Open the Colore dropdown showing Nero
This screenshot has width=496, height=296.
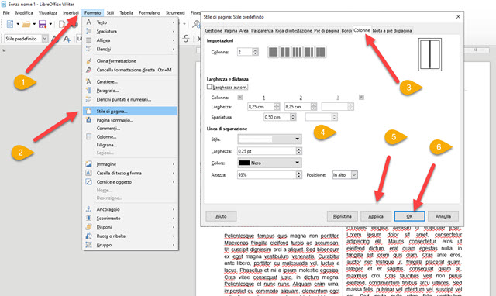click(270, 163)
